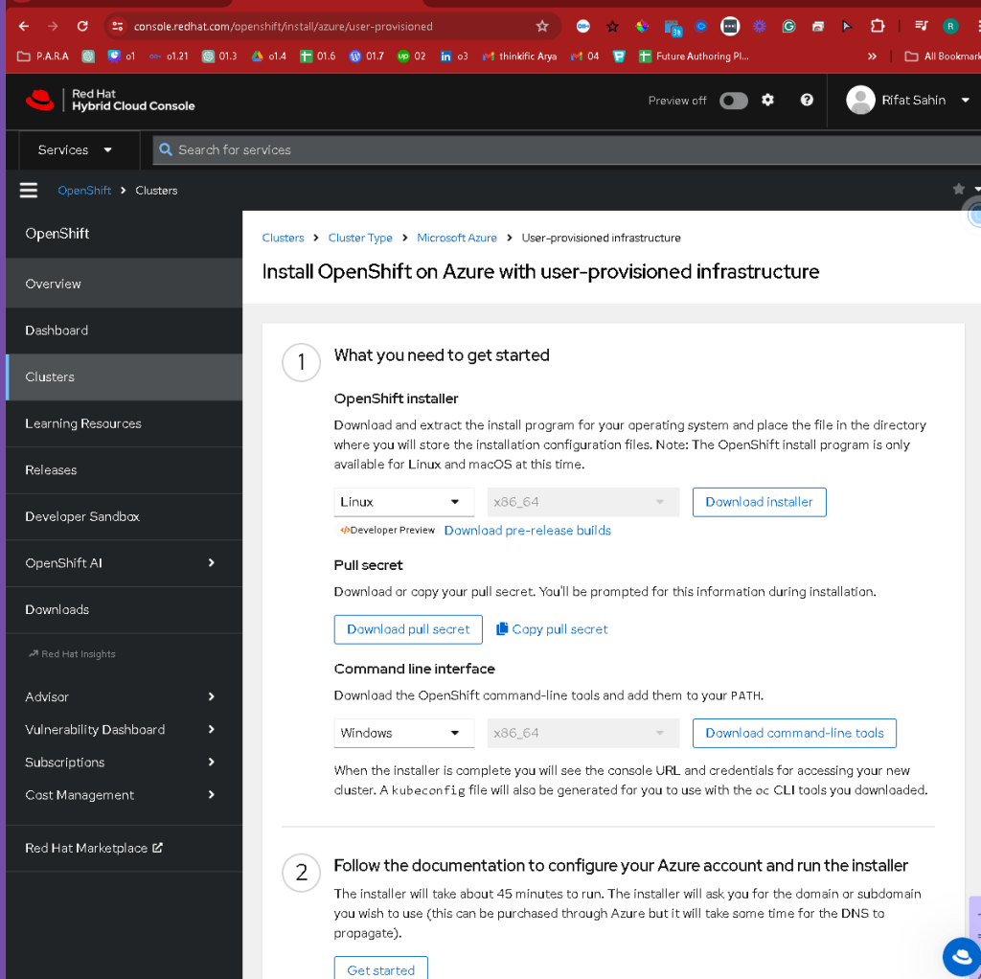The height and width of the screenshot is (979, 981).
Task: Expand the Cost Management section
Action: pos(124,795)
